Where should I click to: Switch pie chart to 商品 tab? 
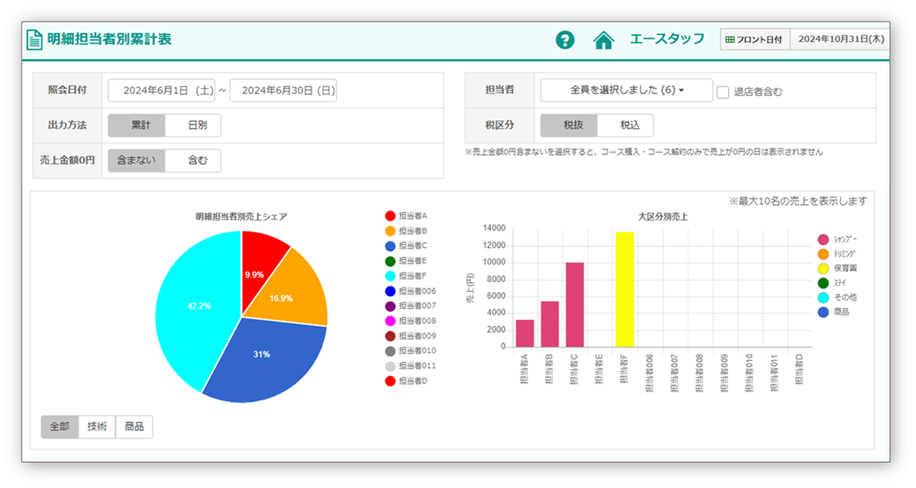134,427
